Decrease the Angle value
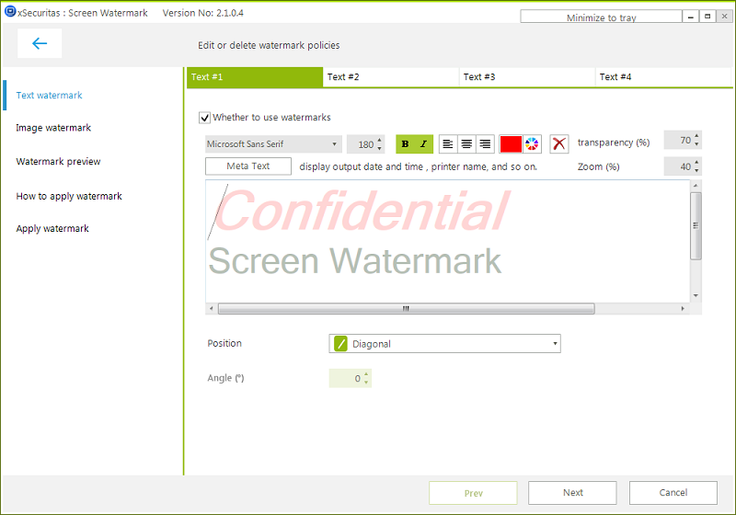The width and height of the screenshot is (736, 515). [366, 383]
